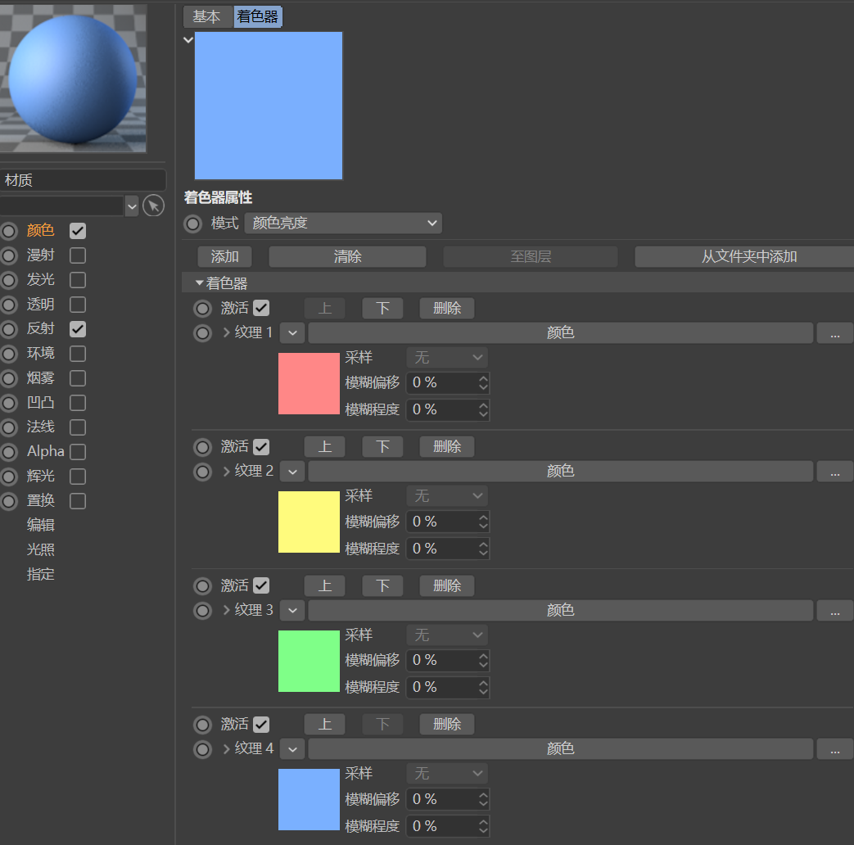Viewport: 854px width, 845px height.
Task: Enable the Alpha channel checkbox
Action: point(78,452)
